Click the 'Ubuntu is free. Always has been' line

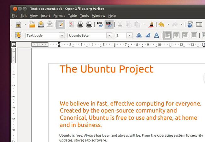coord(131,135)
